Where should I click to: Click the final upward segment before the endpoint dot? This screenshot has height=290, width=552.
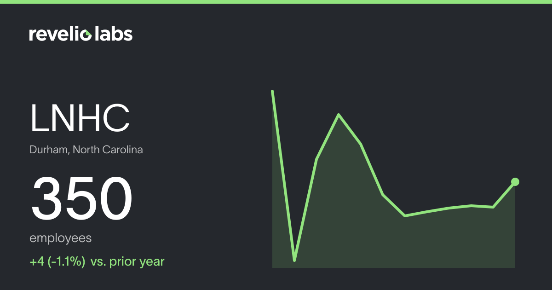pyautogui.click(x=504, y=195)
